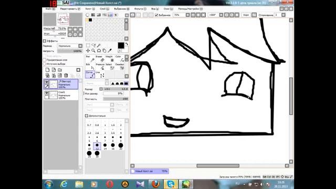Open the Холст menu
336x189 pixels.
(x=90, y=9)
